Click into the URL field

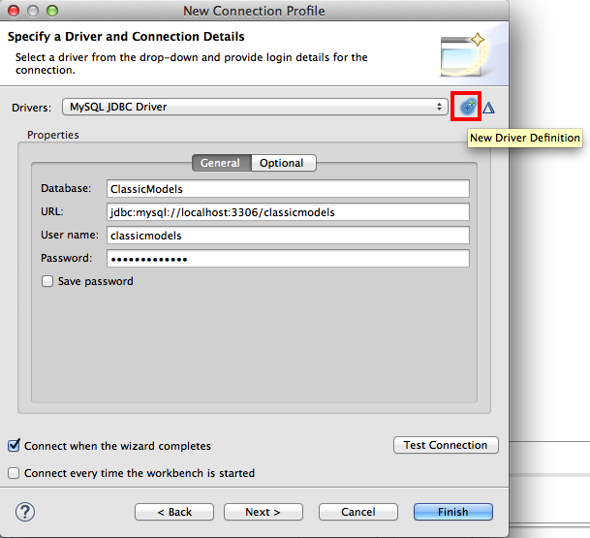coord(288,212)
